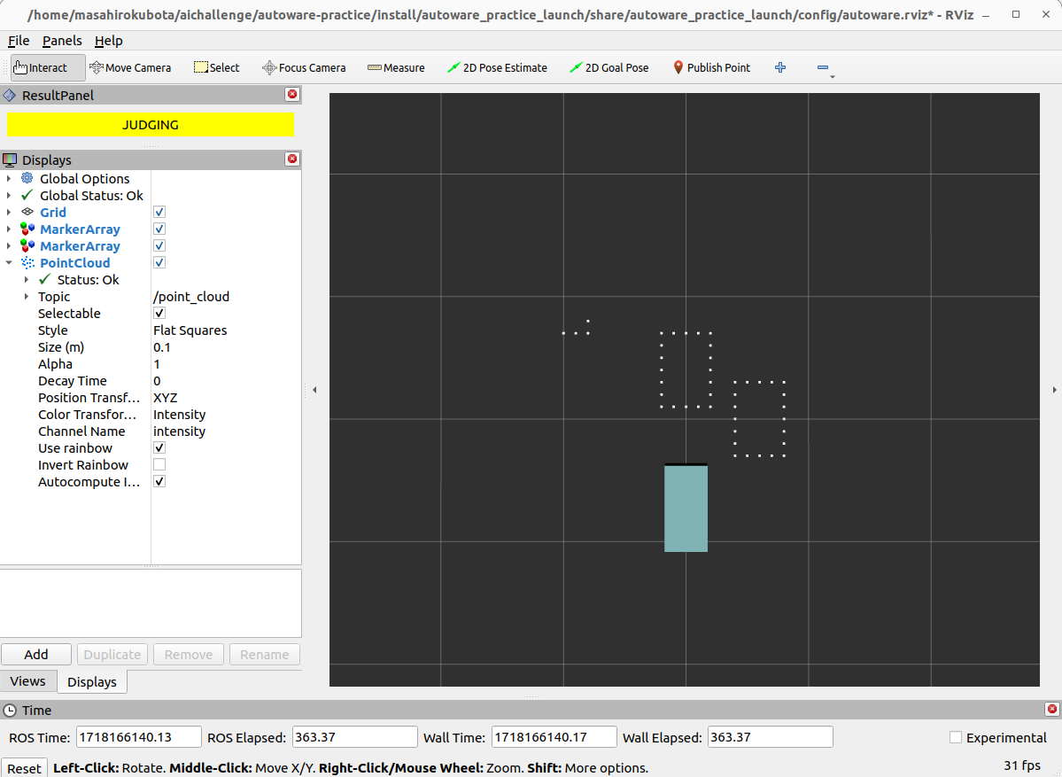
Task: Choose the Focus Camera tool
Action: (x=304, y=67)
